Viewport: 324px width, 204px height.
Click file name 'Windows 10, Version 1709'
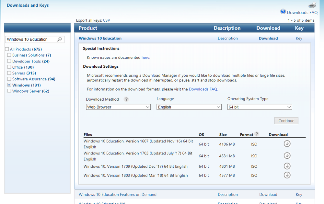point(135,166)
